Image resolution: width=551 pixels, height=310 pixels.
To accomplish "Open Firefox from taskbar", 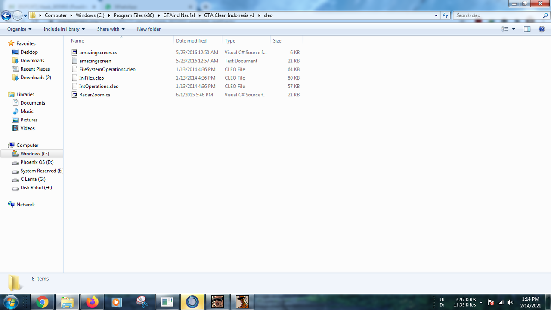I will pos(92,302).
